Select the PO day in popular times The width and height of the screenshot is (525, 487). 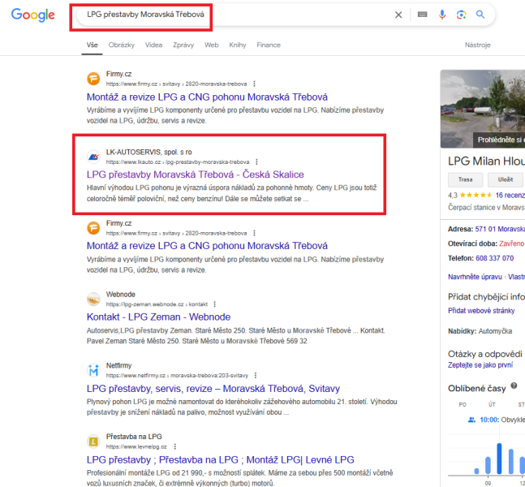(x=463, y=404)
